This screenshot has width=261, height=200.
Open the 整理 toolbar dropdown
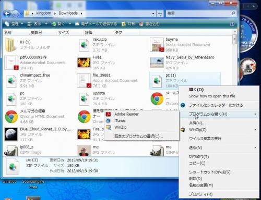click(x=15, y=24)
